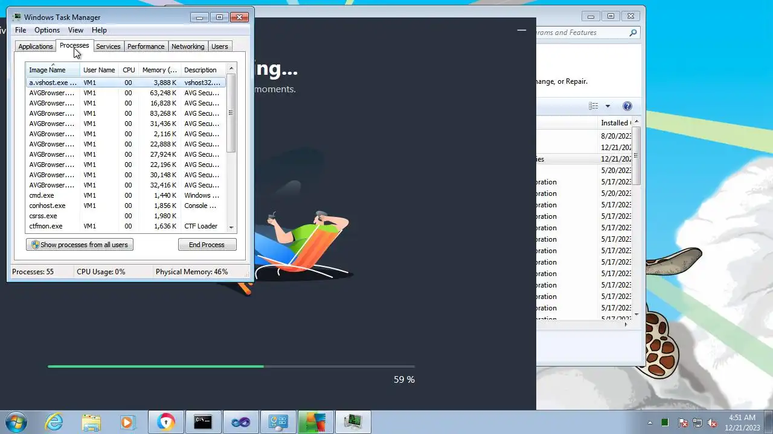Switch to the Applications tab
Viewport: 773px width, 434px height.
pyautogui.click(x=36, y=46)
